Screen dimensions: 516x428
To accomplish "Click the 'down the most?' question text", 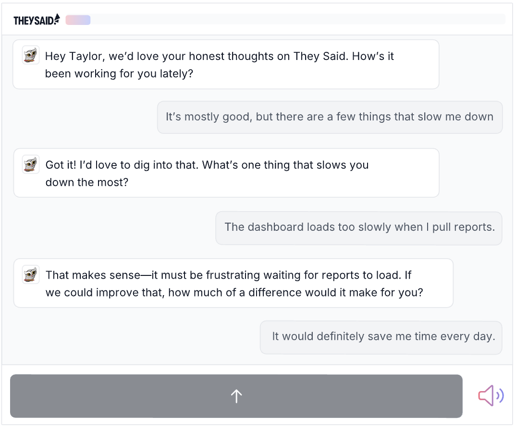I will tap(87, 183).
